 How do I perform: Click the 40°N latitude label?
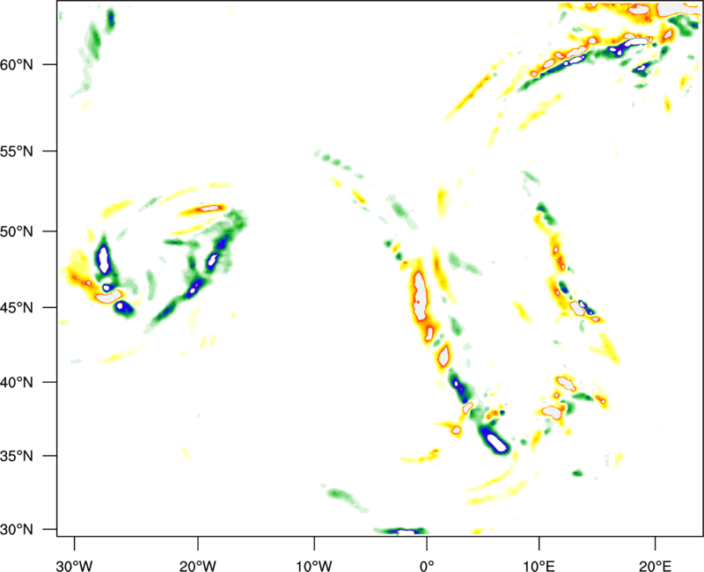(x=17, y=383)
